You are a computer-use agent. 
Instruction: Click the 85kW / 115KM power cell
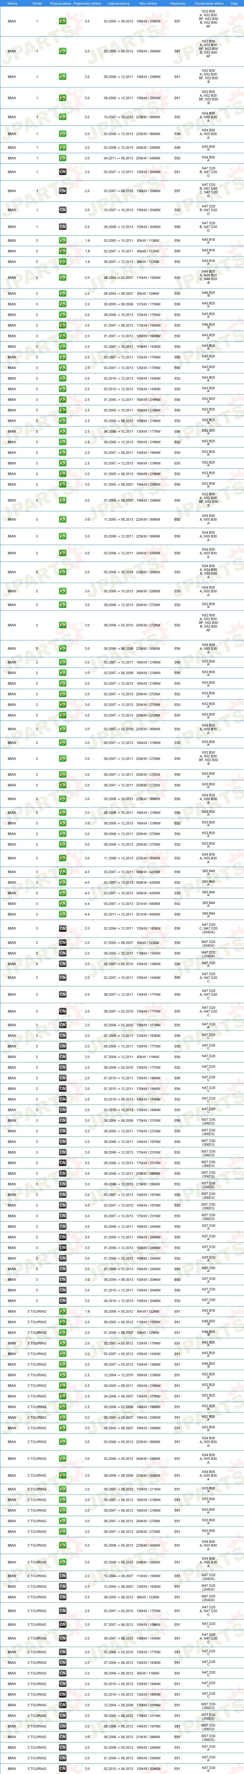tap(148, 240)
